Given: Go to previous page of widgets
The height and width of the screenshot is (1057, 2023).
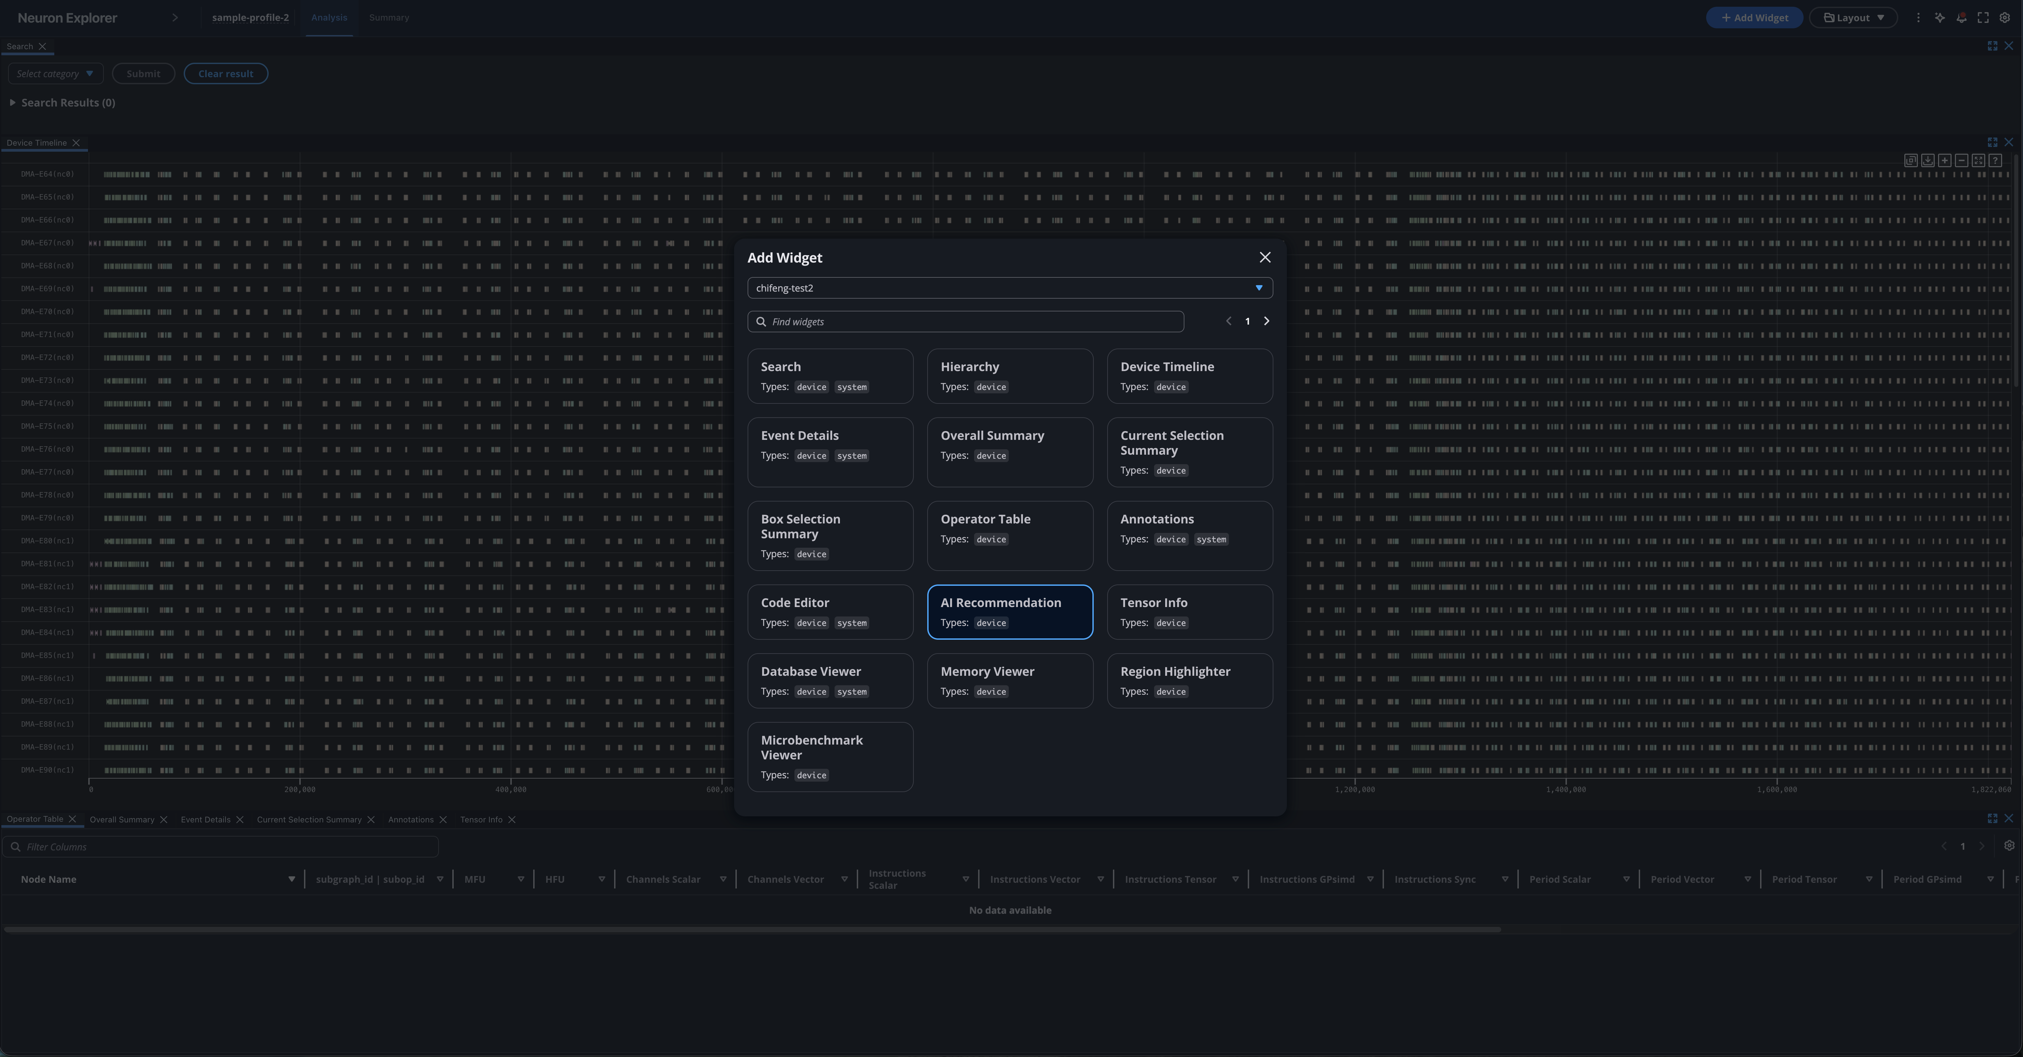Looking at the screenshot, I should (x=1229, y=321).
